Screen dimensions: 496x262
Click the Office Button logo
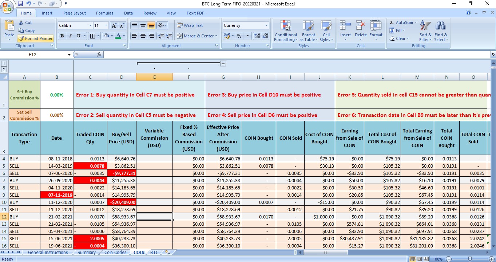click(7, 7)
